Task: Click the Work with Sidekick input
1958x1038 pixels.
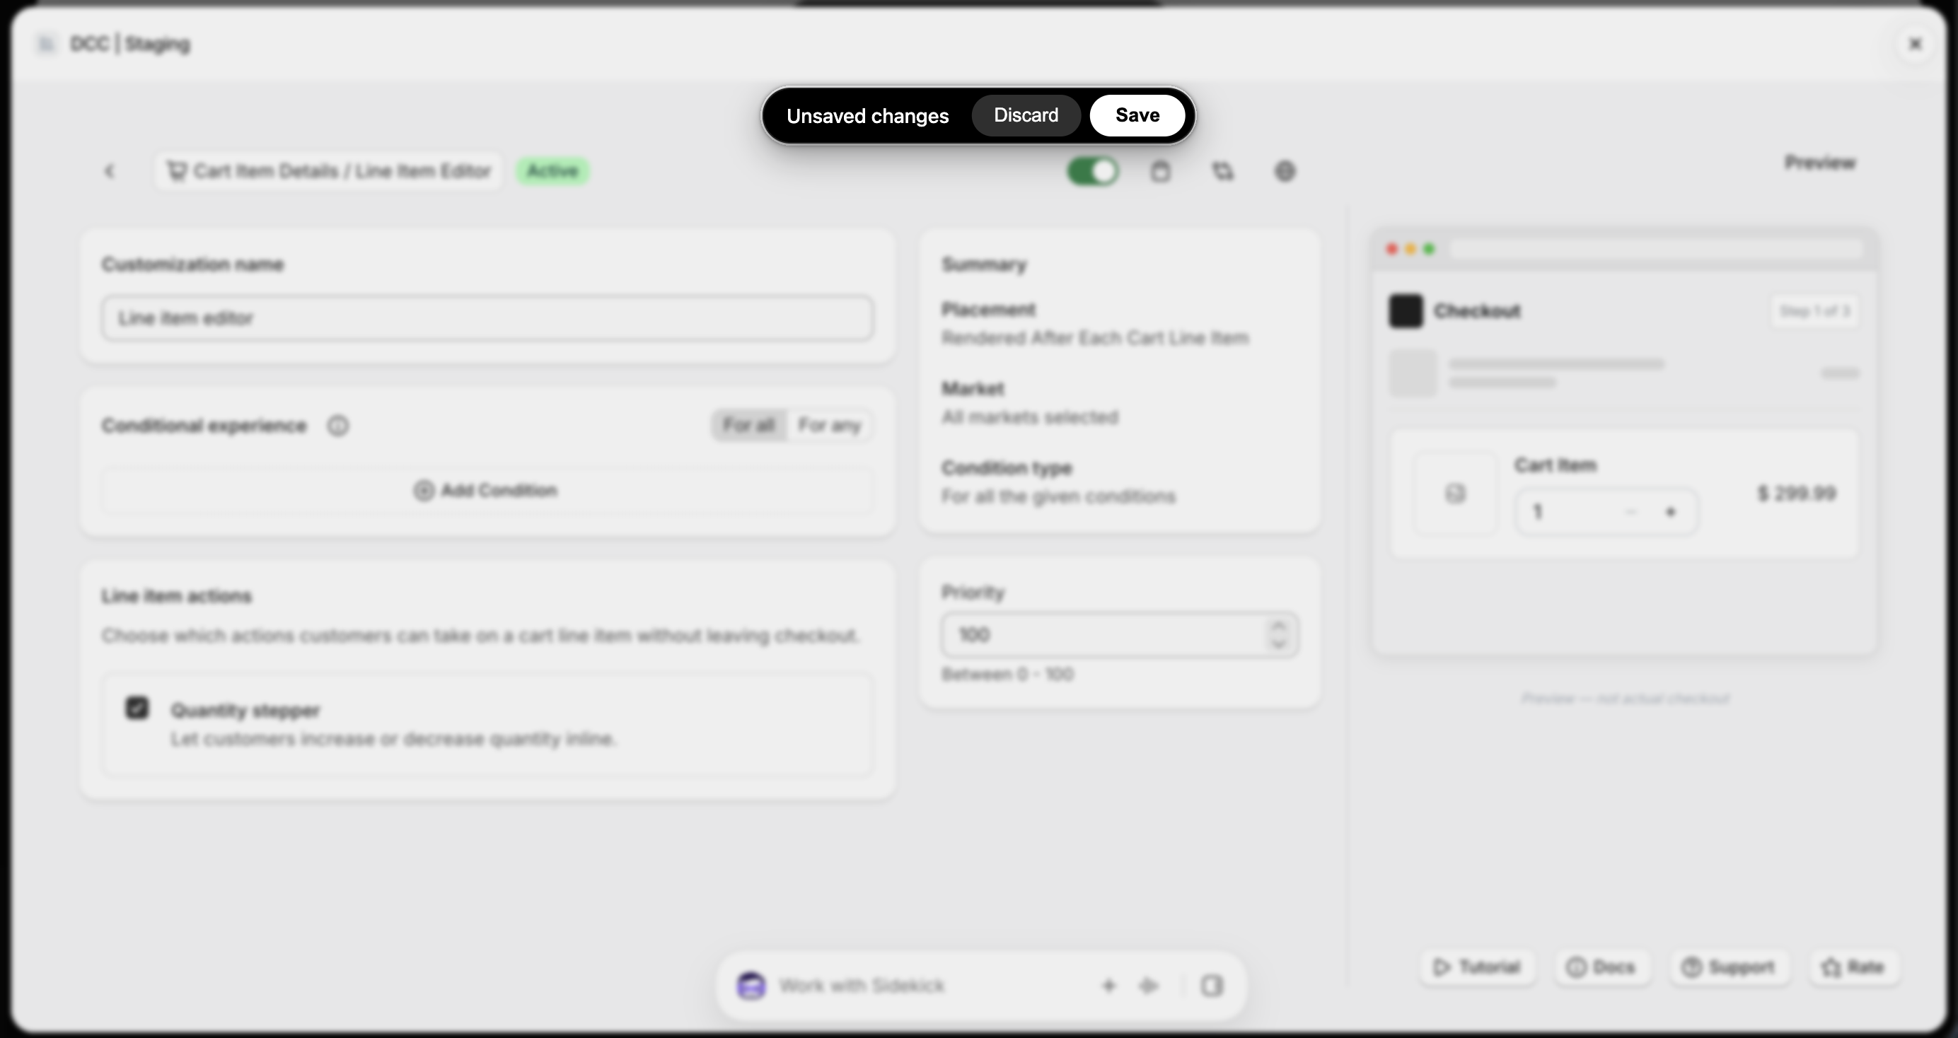Action: pos(862,986)
